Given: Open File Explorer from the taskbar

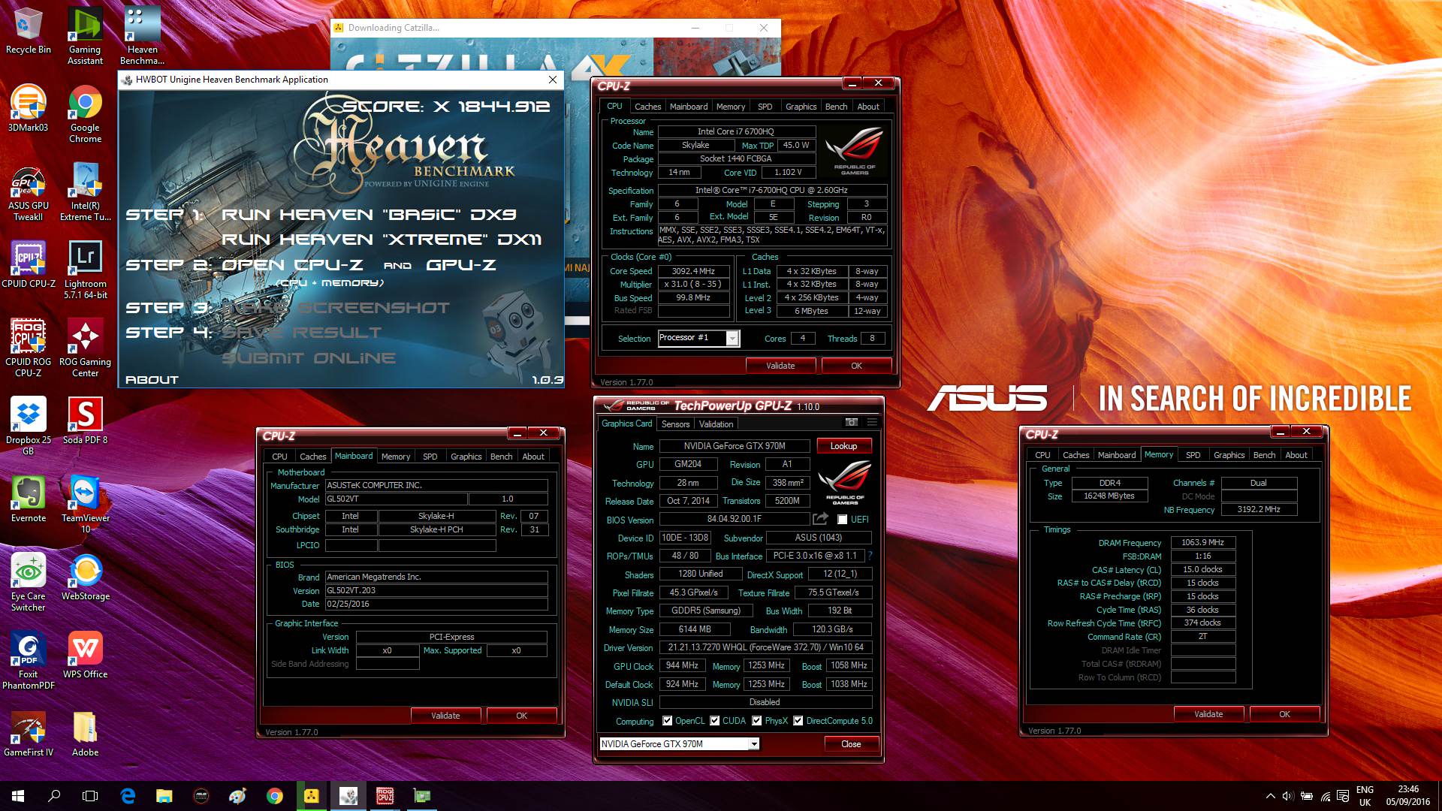Looking at the screenshot, I should (x=164, y=796).
